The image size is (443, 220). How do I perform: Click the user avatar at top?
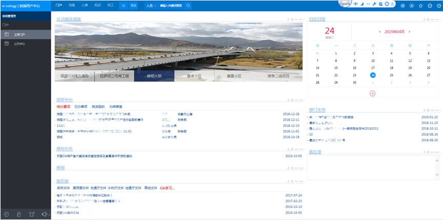[x=345, y=4]
